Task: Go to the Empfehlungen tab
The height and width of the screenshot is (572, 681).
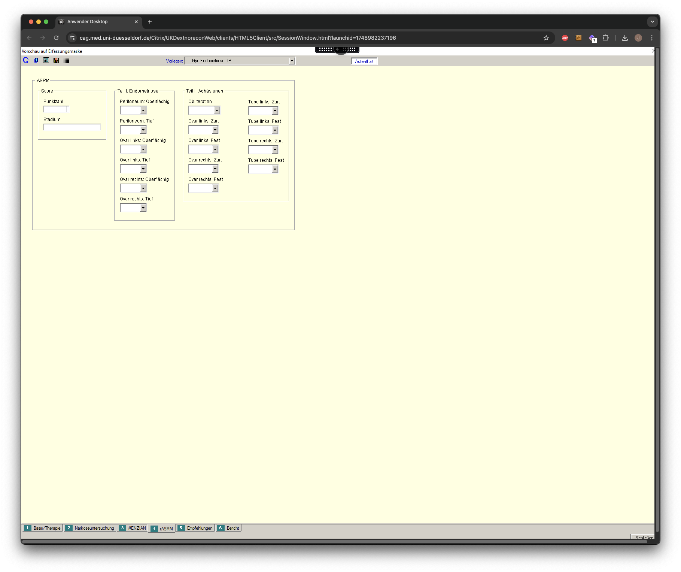Action: point(196,528)
